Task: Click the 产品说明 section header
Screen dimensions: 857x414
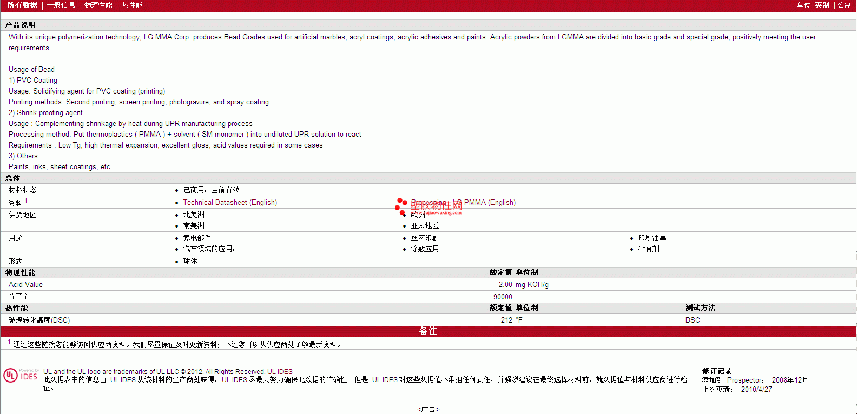Action: coord(21,25)
